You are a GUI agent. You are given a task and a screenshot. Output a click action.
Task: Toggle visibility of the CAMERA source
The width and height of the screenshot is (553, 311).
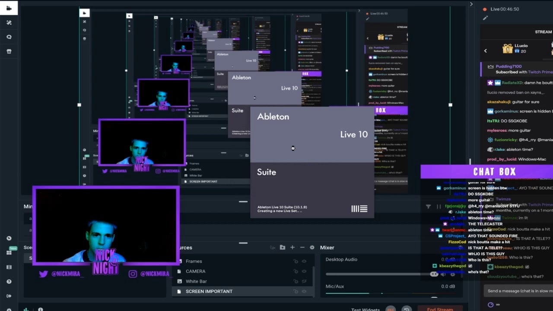[304, 271]
